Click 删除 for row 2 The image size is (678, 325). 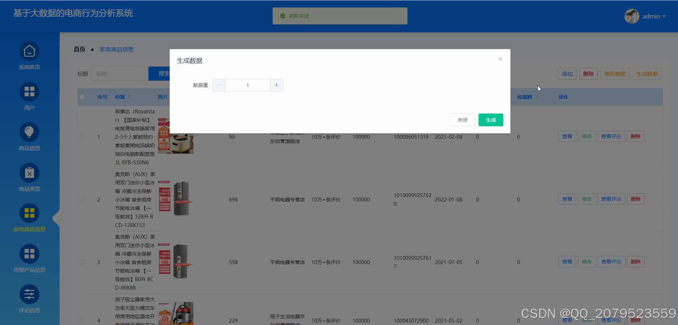click(x=635, y=199)
